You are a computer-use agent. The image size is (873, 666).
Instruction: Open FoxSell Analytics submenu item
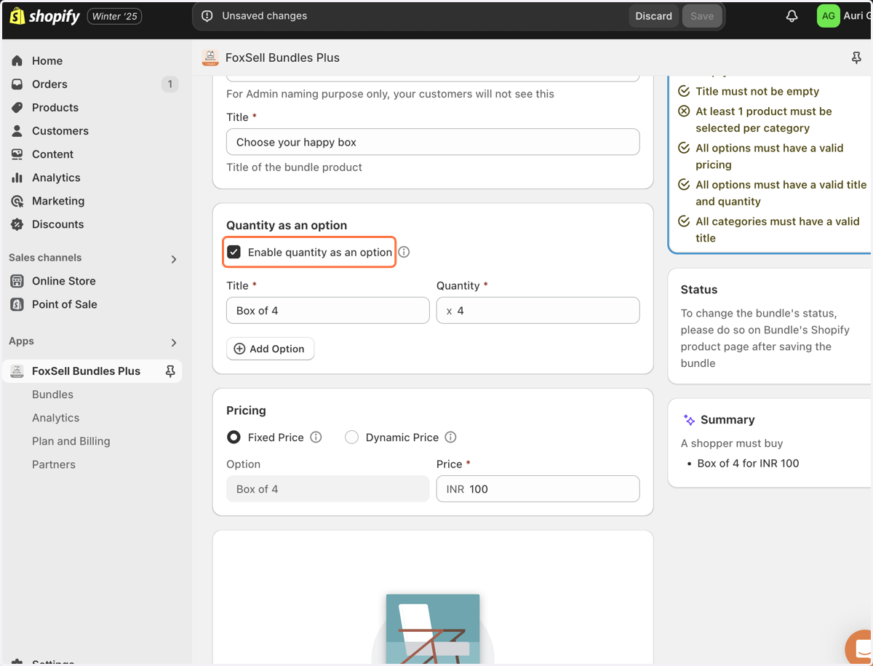55,418
